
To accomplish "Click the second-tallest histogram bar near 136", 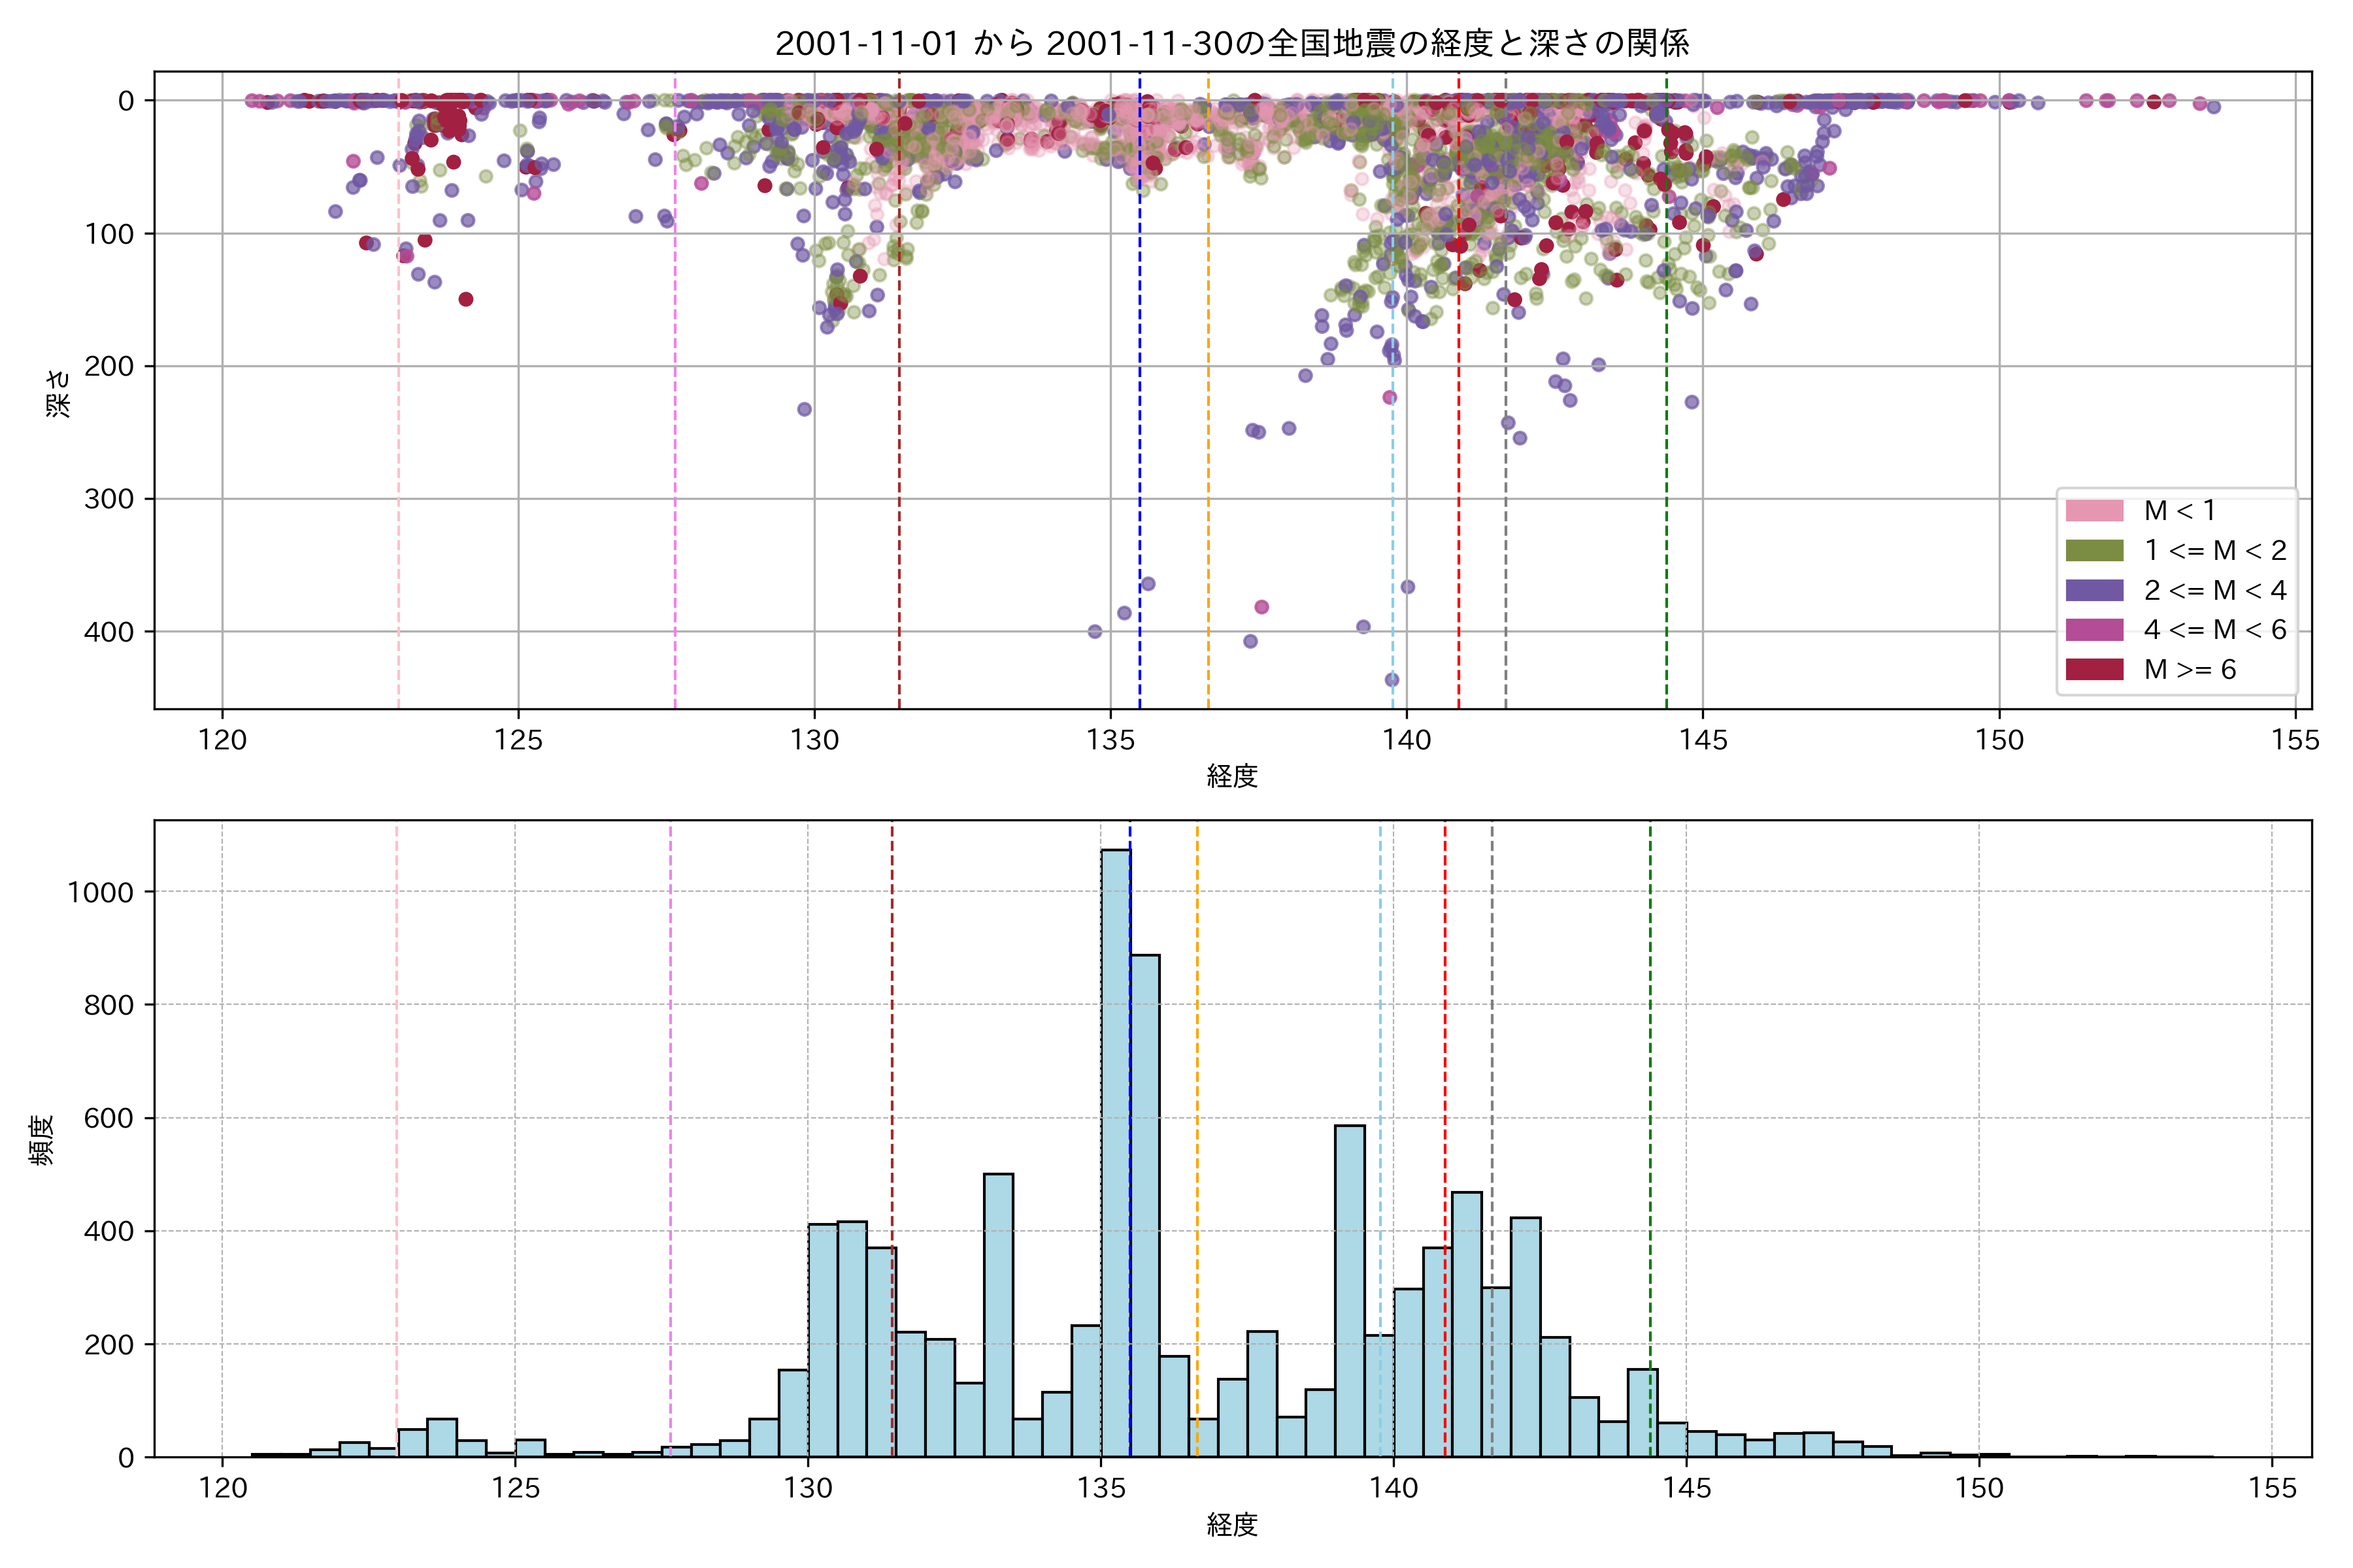I will 1144,1205.
